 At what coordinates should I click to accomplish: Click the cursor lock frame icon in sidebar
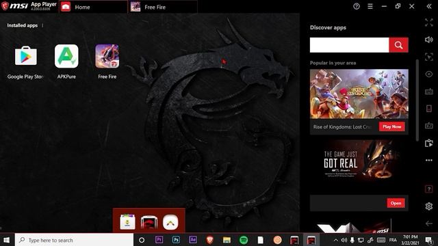click(429, 57)
